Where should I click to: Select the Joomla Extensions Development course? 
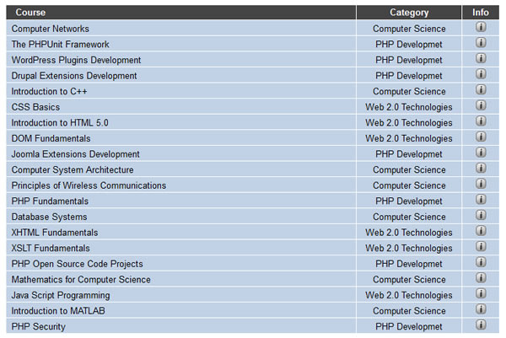click(x=75, y=154)
